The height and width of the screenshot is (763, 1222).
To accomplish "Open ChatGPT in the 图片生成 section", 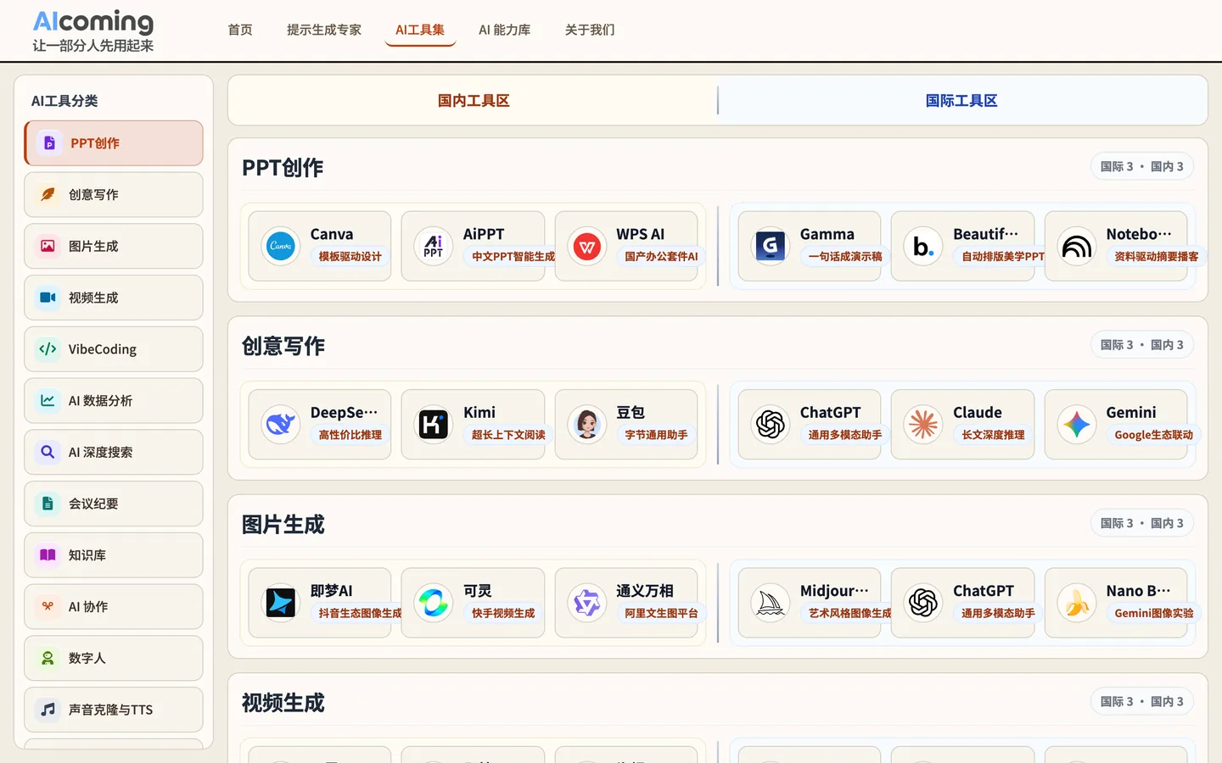I will [x=962, y=603].
